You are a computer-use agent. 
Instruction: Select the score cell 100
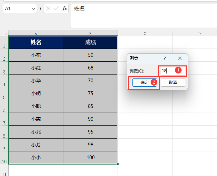pos(90,157)
